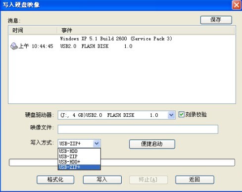Select USB-HDD from the write method list
Viewport: 242px width, 192px height.
click(x=79, y=151)
